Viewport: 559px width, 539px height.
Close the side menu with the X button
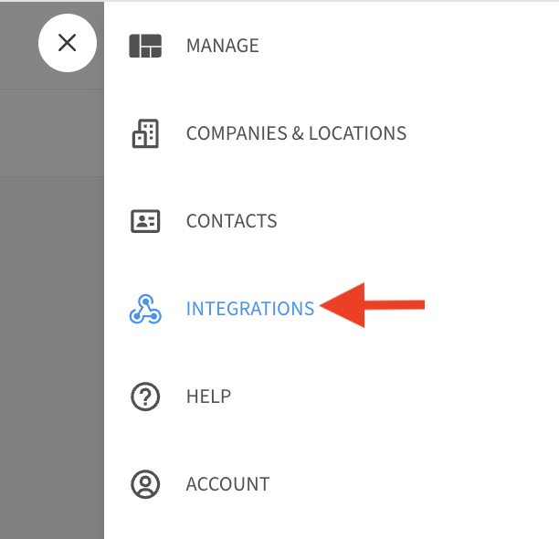(68, 43)
